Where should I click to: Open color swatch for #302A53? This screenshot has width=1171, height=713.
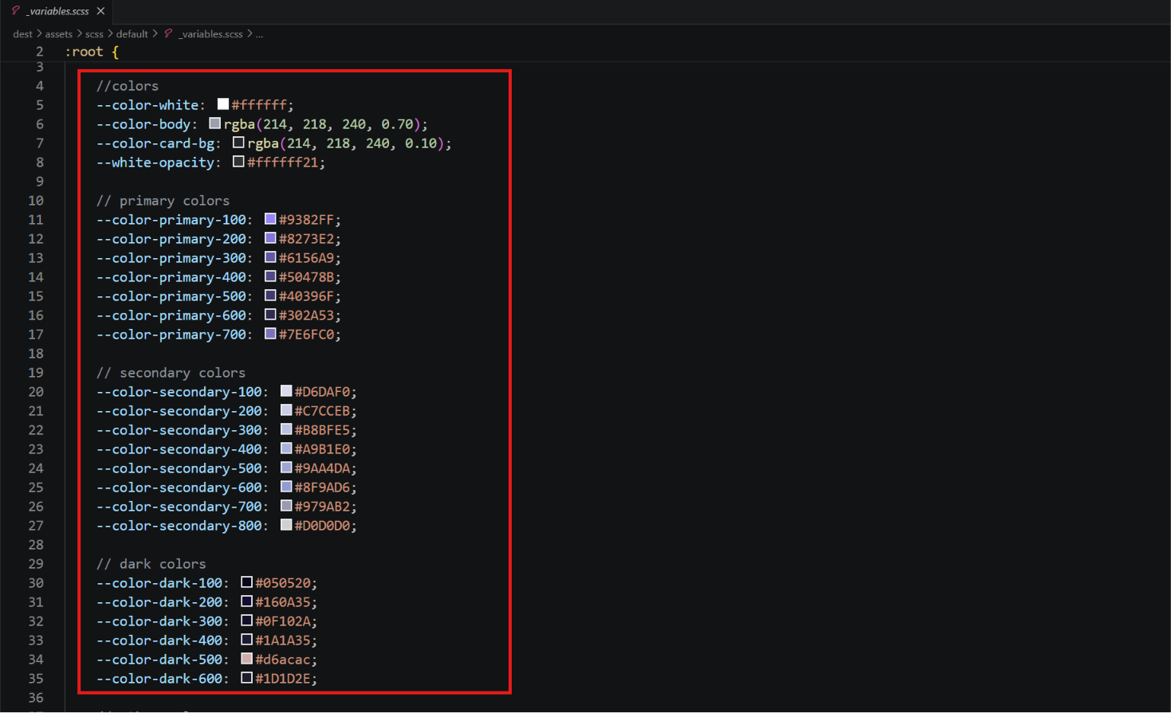point(270,315)
